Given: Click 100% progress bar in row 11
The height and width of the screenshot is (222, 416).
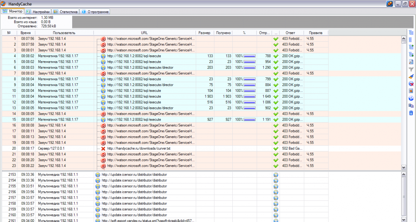Looking at the screenshot, I should tap(249, 96).
